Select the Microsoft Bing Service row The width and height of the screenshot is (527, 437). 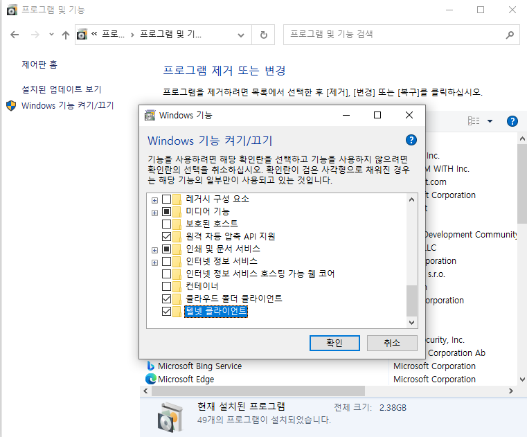328,366
